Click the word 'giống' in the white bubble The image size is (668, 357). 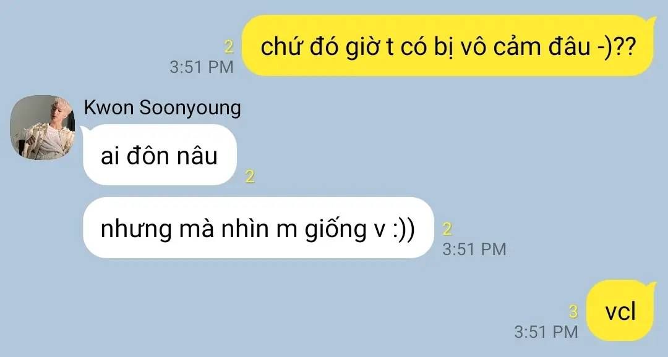335,230
